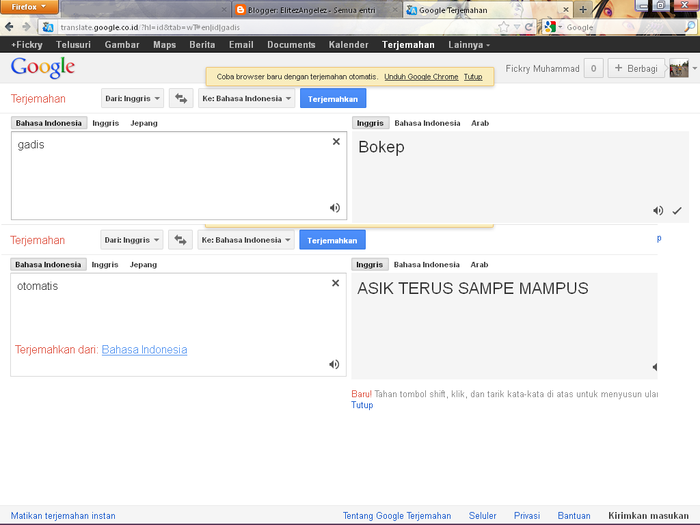Open Telusuri in Google bar
The height and width of the screenshot is (525, 700).
pyautogui.click(x=73, y=44)
